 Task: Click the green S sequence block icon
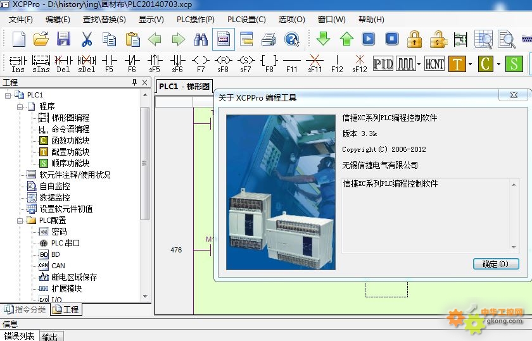click(x=514, y=64)
